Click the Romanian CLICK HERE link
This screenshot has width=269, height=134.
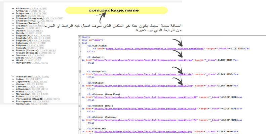tap(39, 104)
